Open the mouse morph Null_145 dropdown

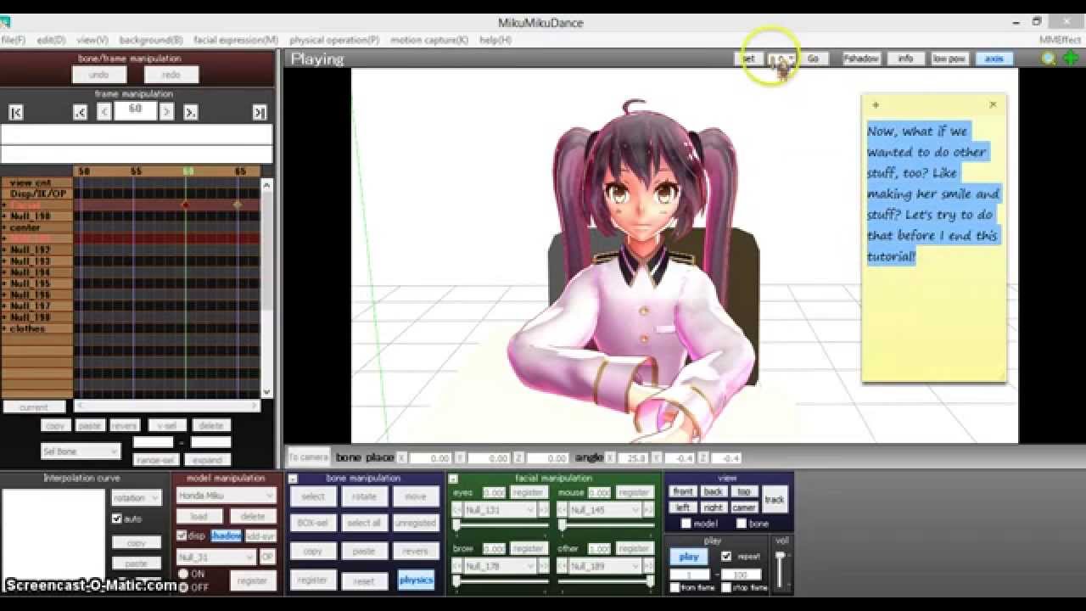pyautogui.click(x=605, y=510)
